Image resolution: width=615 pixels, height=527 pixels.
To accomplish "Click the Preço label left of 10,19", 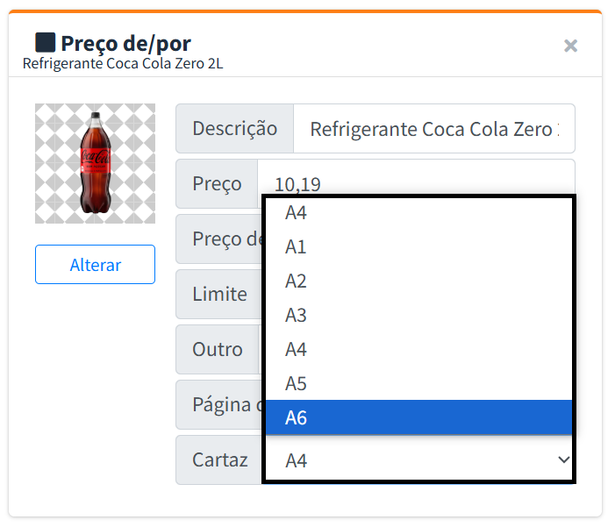I will pos(217,184).
